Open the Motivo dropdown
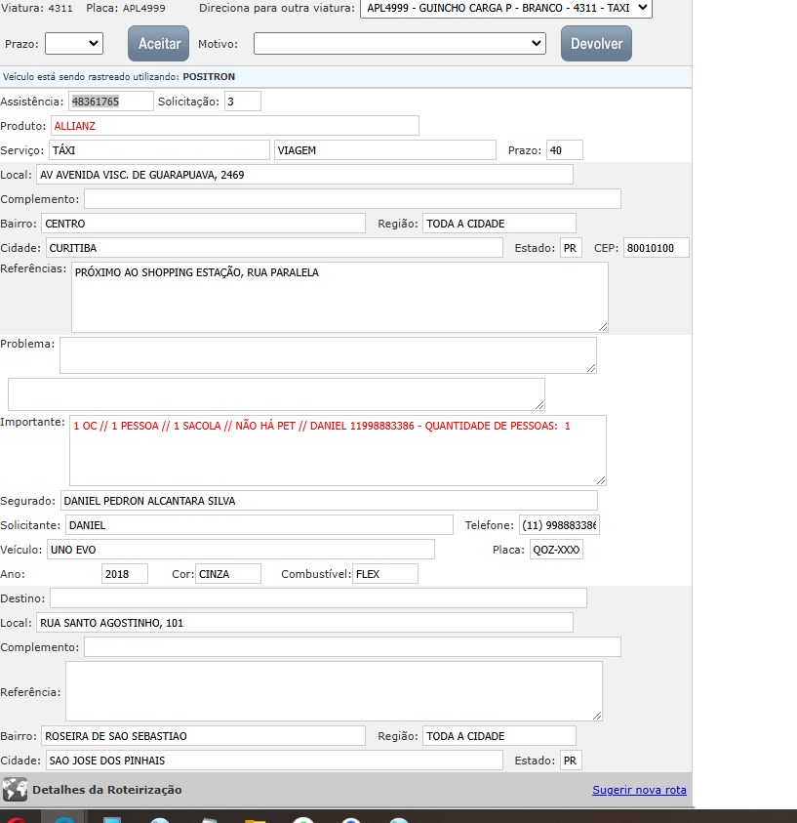Image resolution: width=797 pixels, height=823 pixels. [400, 44]
